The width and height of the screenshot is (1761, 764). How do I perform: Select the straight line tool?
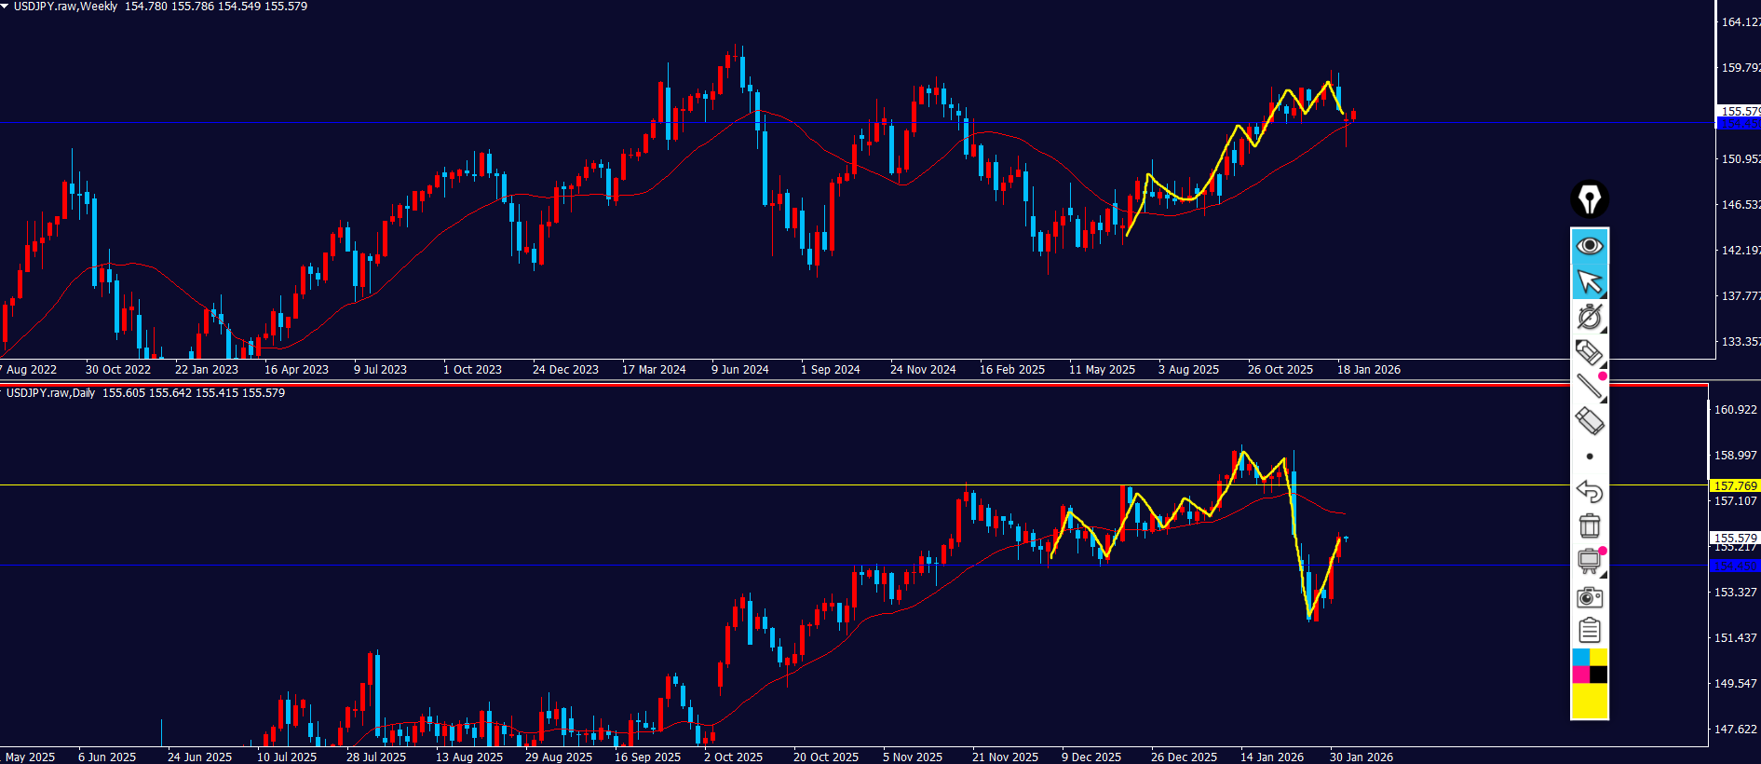click(1589, 387)
